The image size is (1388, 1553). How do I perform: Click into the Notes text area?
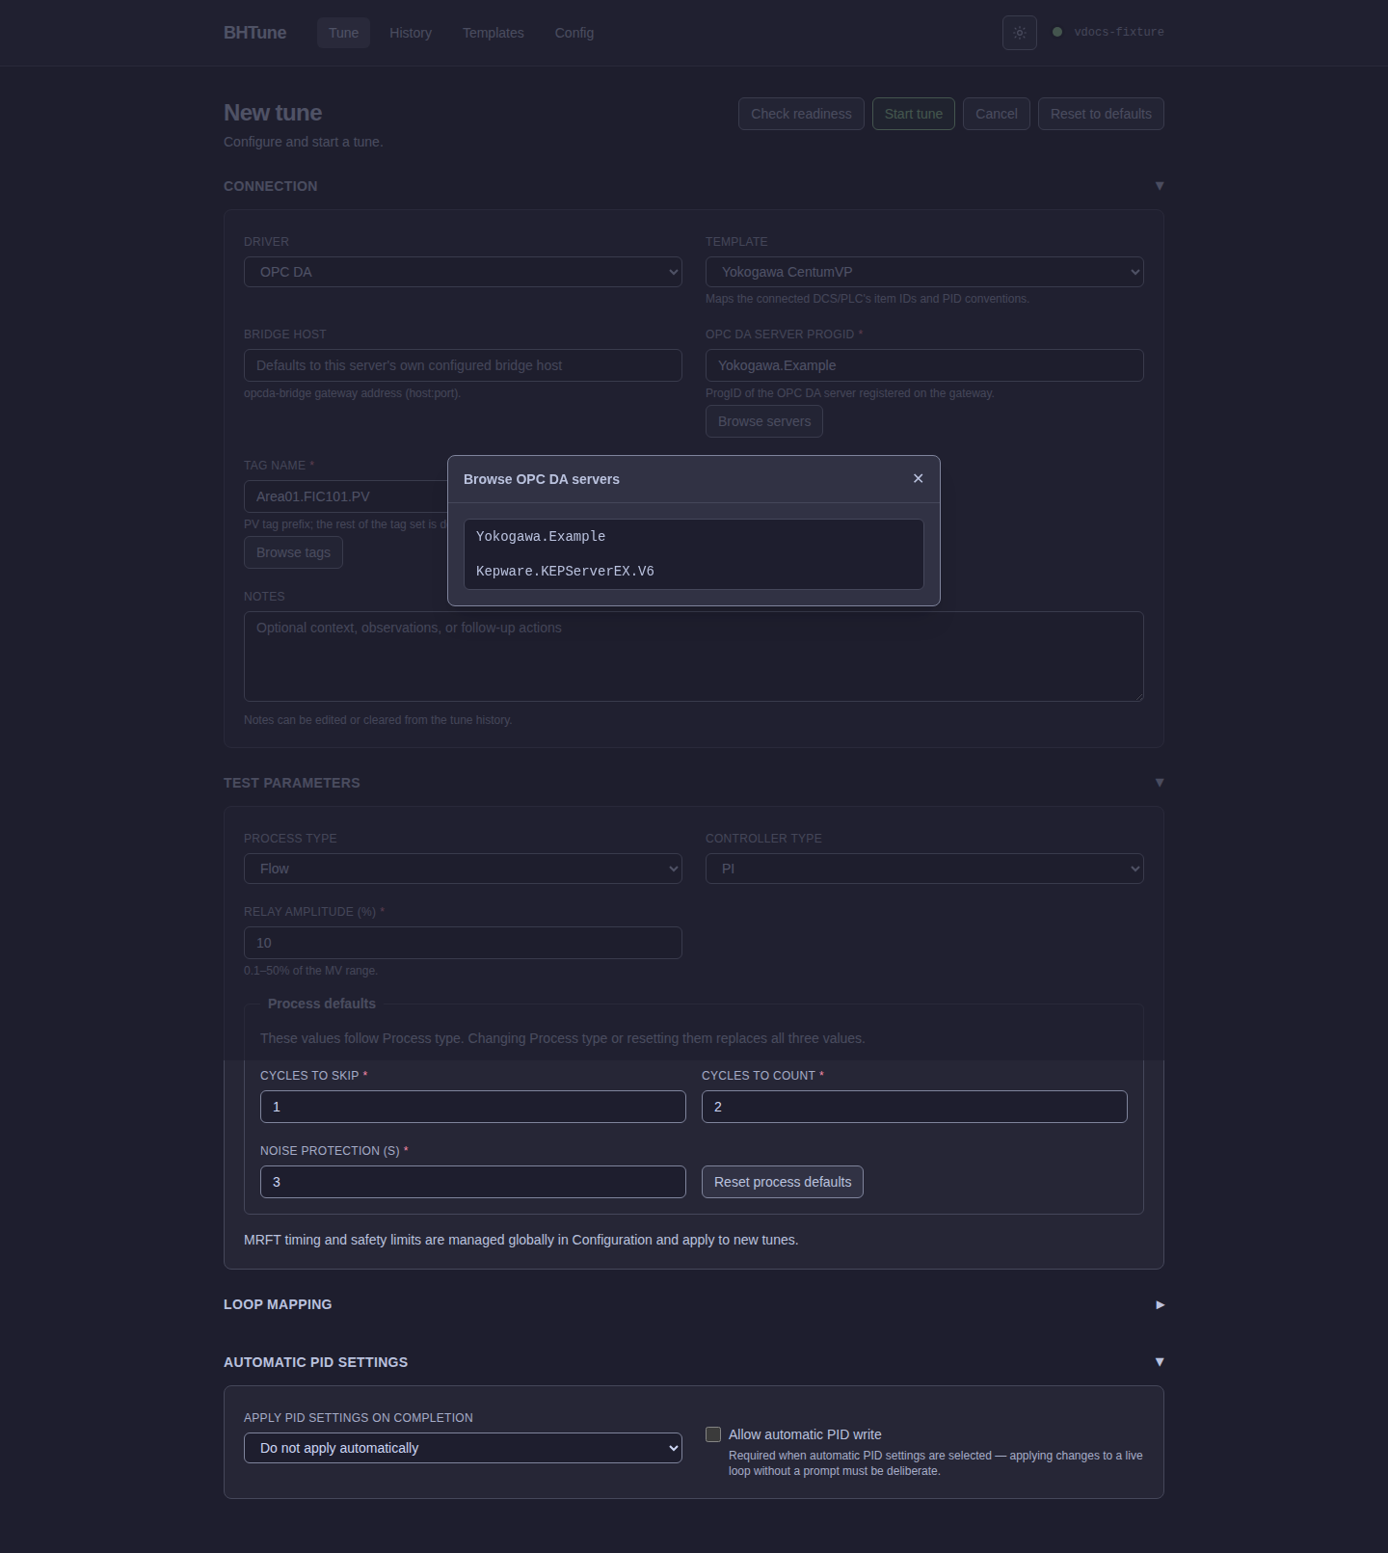coord(694,656)
